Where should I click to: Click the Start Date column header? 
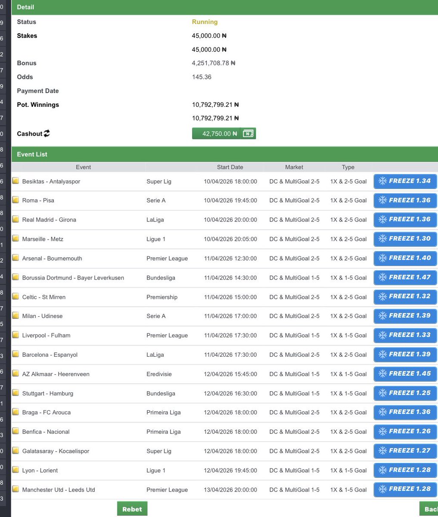230,167
